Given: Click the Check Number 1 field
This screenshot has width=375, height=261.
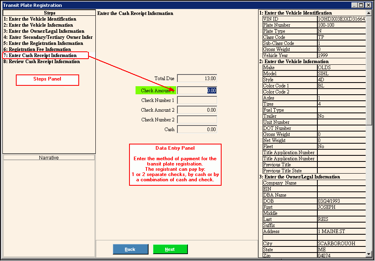Looking at the screenshot, I should pyautogui.click(x=197, y=100).
